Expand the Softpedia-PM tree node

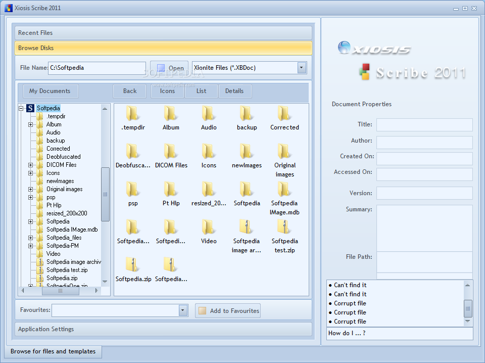point(31,246)
